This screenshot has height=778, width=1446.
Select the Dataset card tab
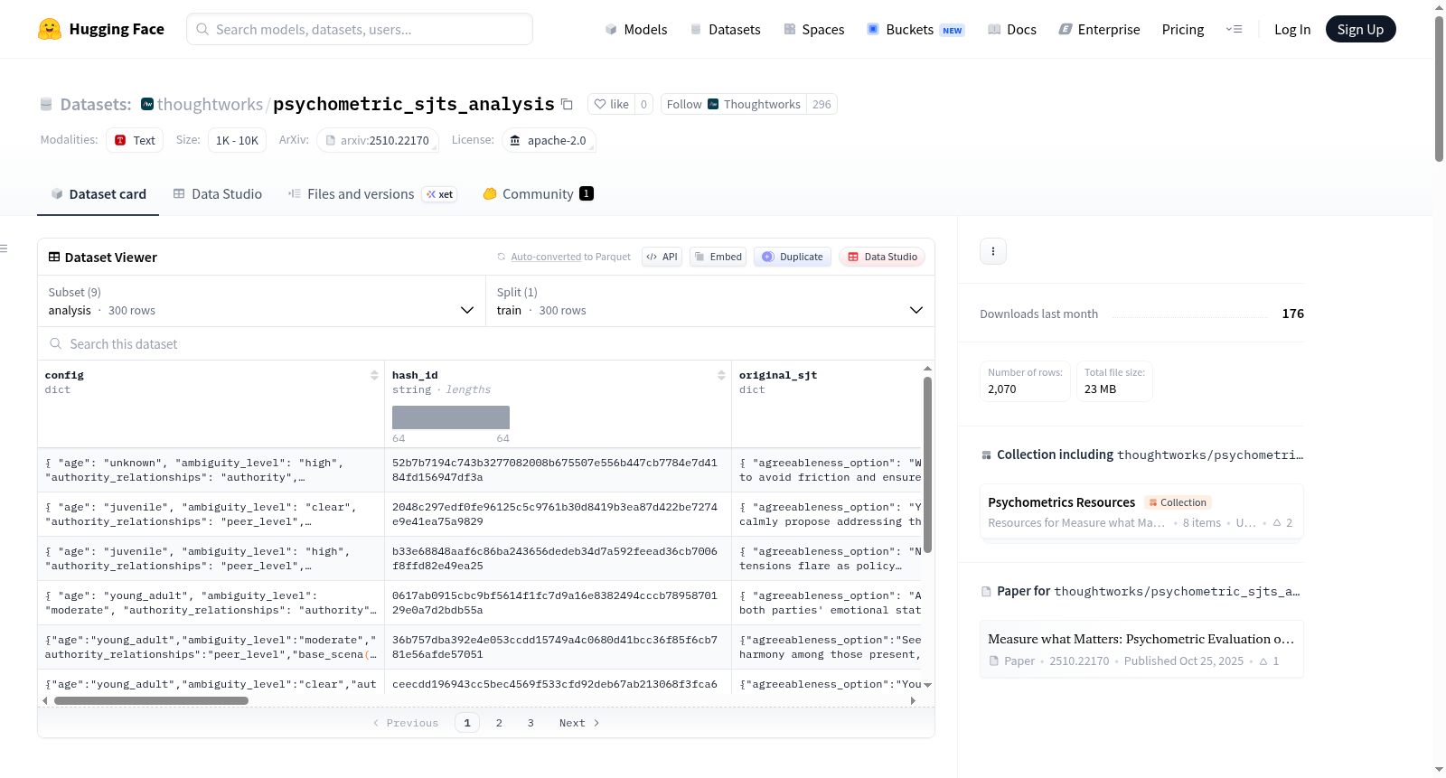pos(99,194)
